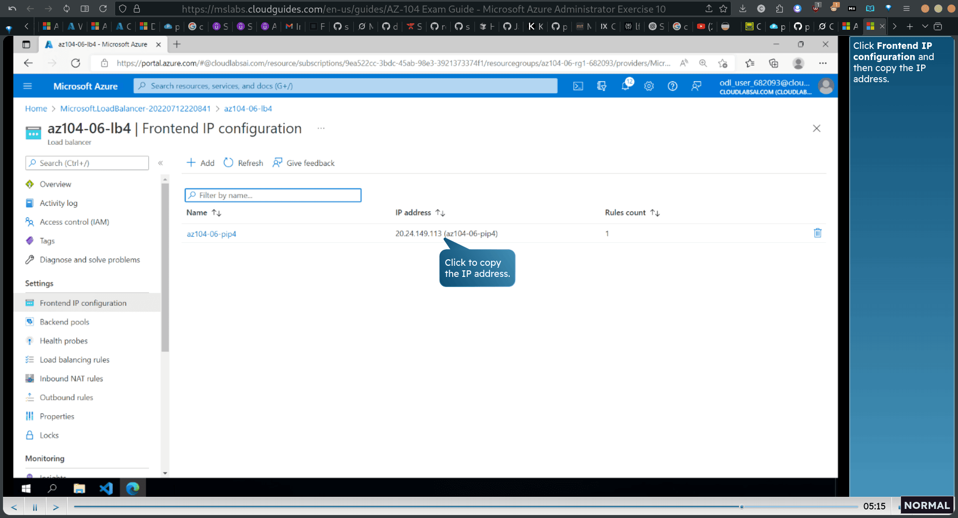Collapse the load balancer side menu
This screenshot has height=518, width=958.
point(161,163)
